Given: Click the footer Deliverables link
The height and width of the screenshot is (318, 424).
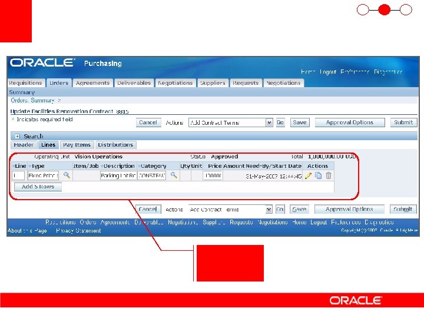Looking at the screenshot, I should click(149, 222).
